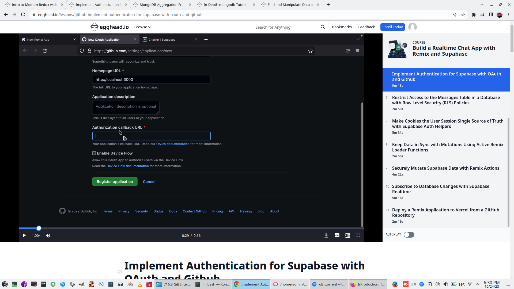Click the video download icon

pyautogui.click(x=326, y=235)
